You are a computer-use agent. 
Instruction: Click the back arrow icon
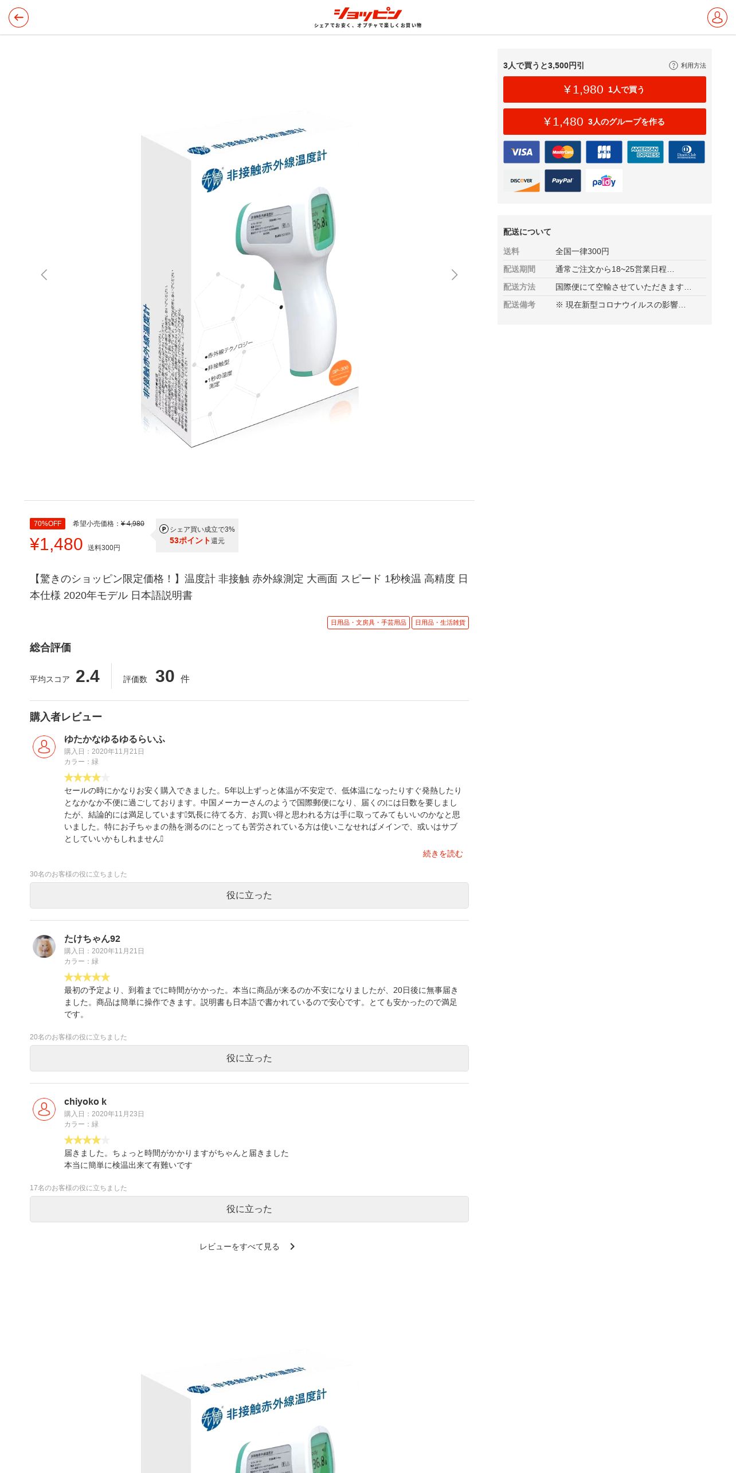click(x=18, y=17)
